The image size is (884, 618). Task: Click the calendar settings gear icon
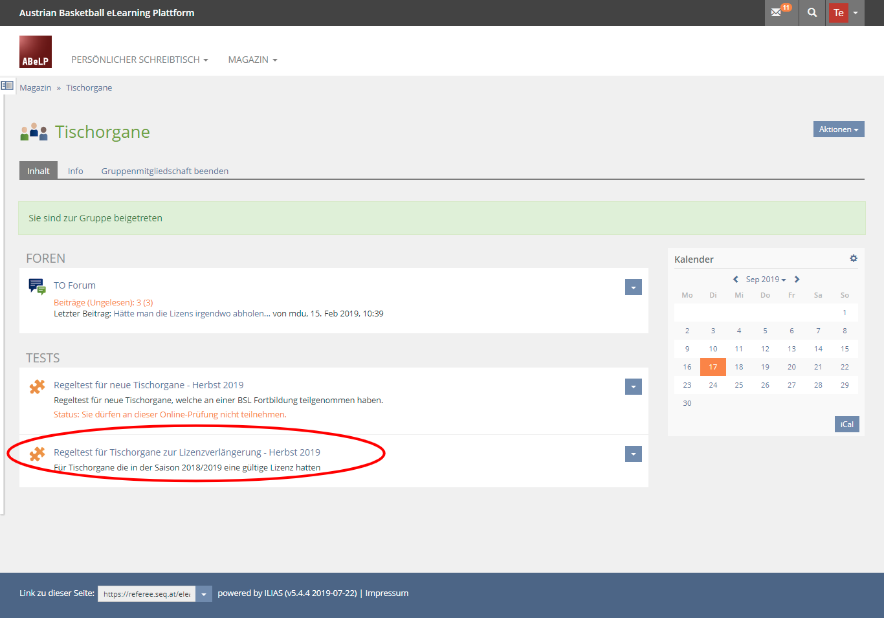coord(854,258)
